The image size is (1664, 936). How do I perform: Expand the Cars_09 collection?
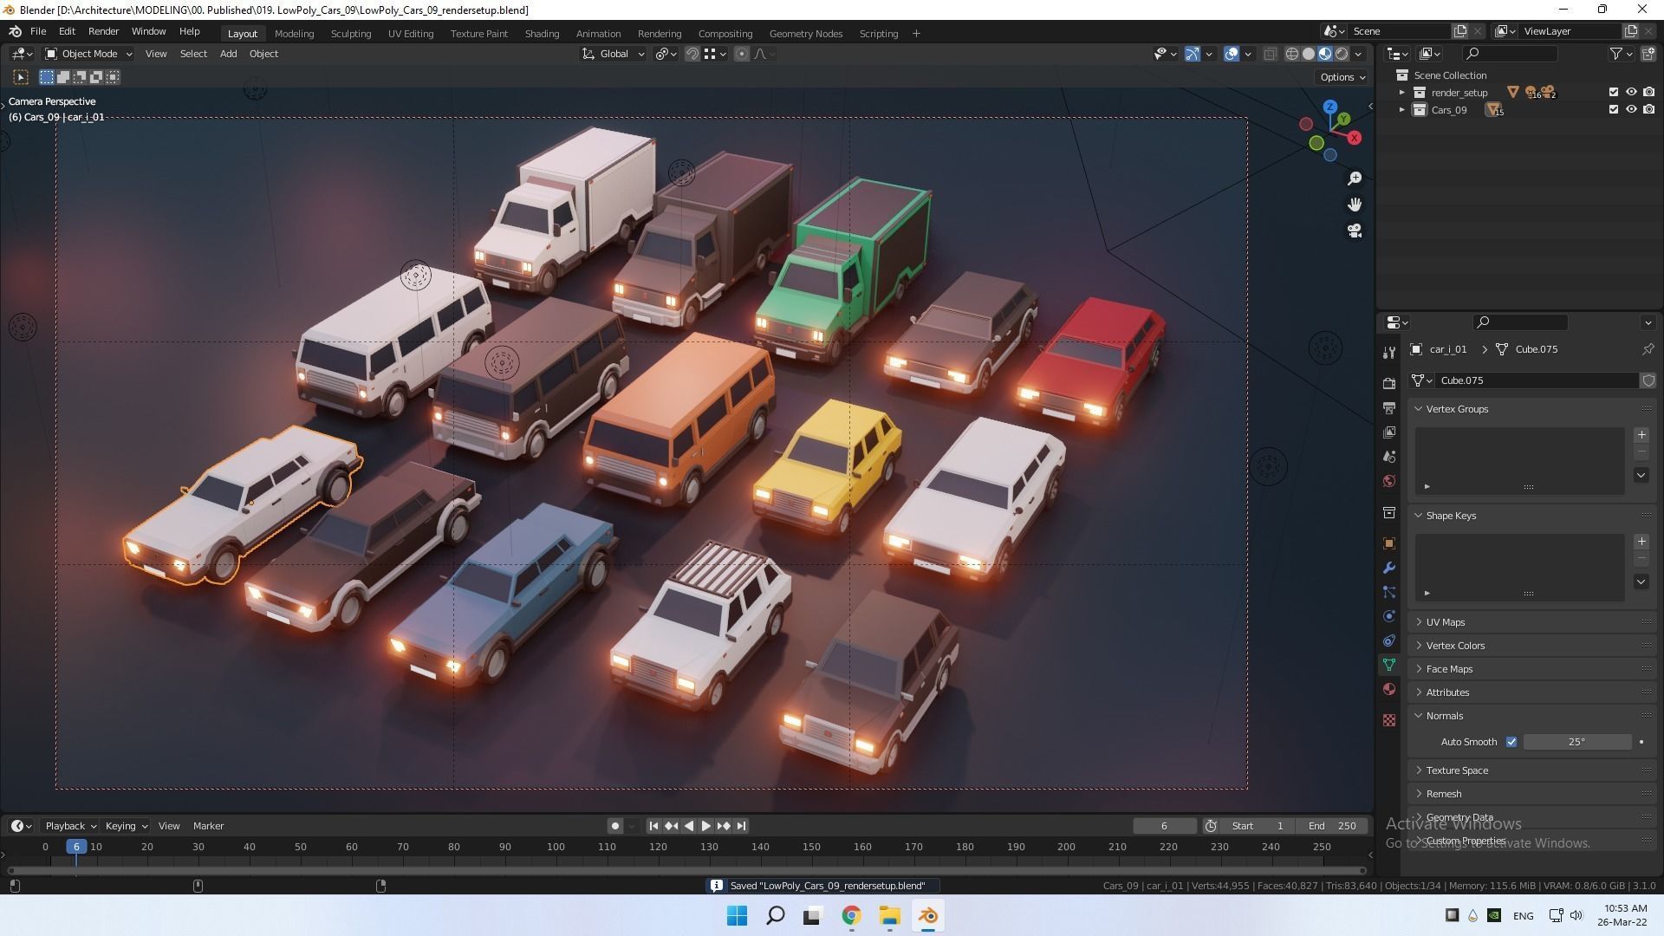pyautogui.click(x=1401, y=110)
